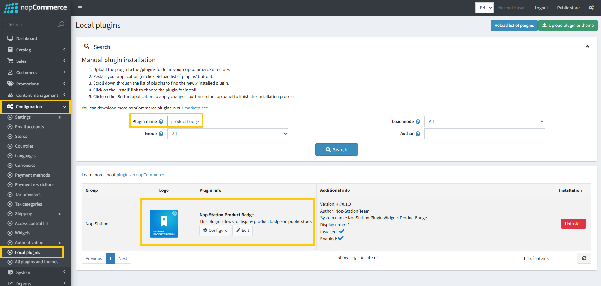Viewport: 601px width, 286px height.
Task: Uninstall the Product Badge plugin
Action: click(x=573, y=224)
